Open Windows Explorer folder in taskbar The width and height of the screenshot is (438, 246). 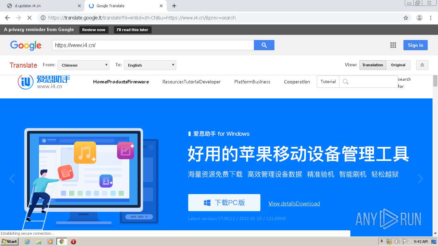point(39,242)
